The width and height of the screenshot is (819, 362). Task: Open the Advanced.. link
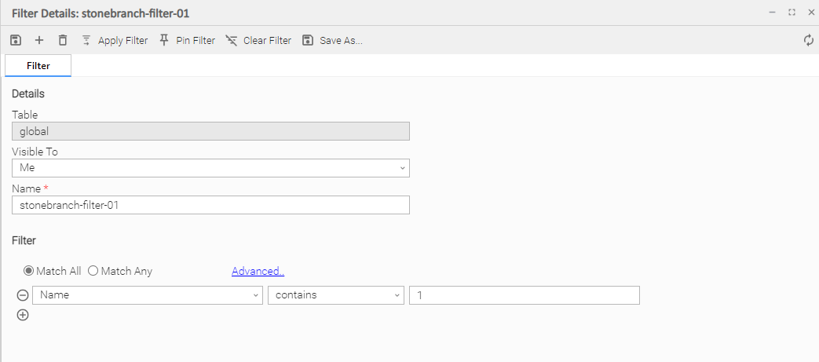click(x=258, y=271)
